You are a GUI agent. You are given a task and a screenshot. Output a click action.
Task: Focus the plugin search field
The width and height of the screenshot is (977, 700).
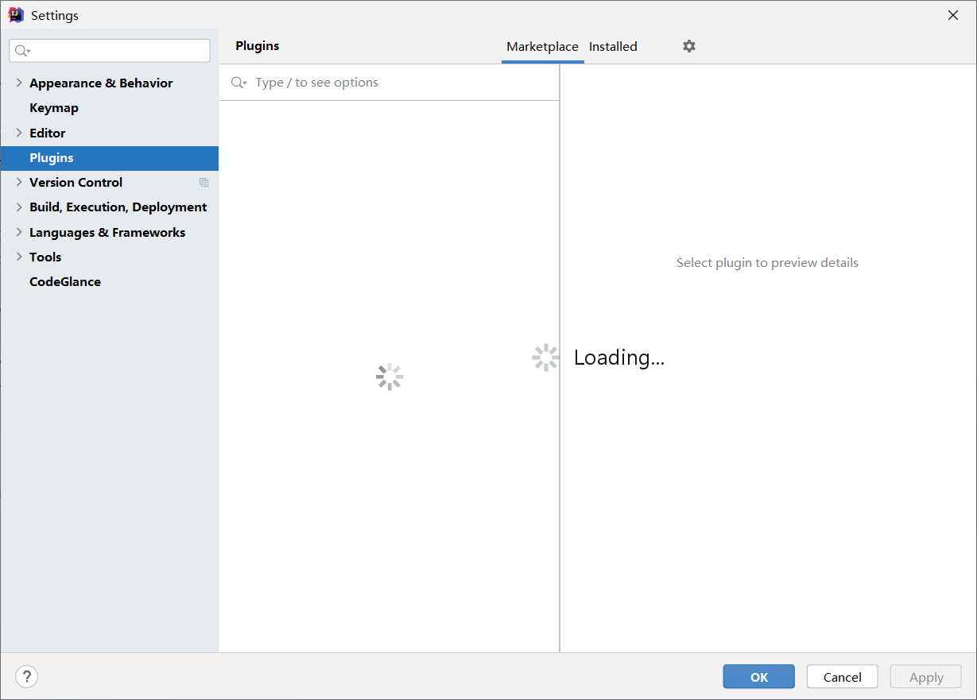[x=390, y=83]
